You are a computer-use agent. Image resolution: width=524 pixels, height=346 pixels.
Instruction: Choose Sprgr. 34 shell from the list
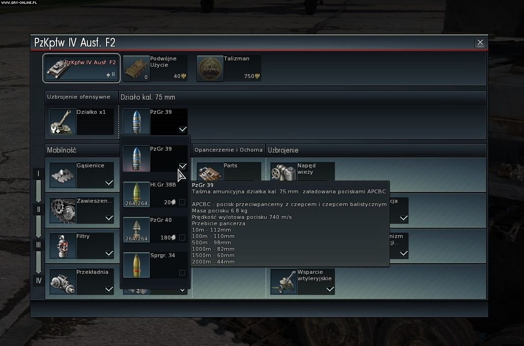click(155, 265)
